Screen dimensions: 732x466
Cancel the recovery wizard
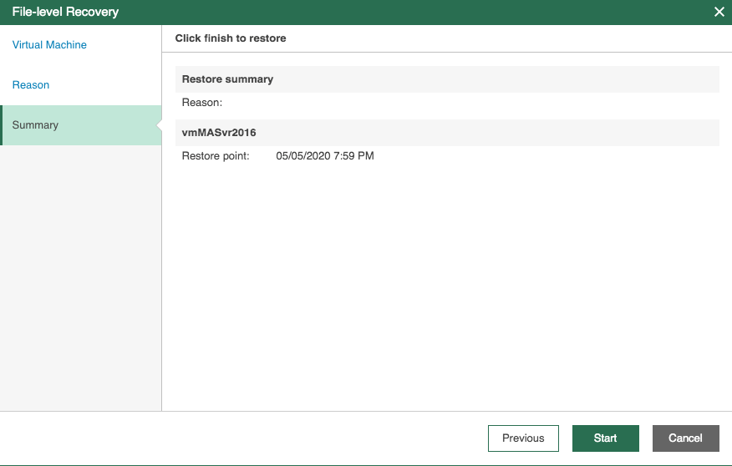[686, 438]
